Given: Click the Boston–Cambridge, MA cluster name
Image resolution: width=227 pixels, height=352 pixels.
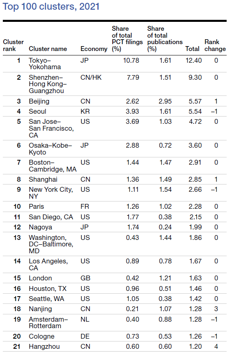Looking at the screenshot, I should point(53,165).
